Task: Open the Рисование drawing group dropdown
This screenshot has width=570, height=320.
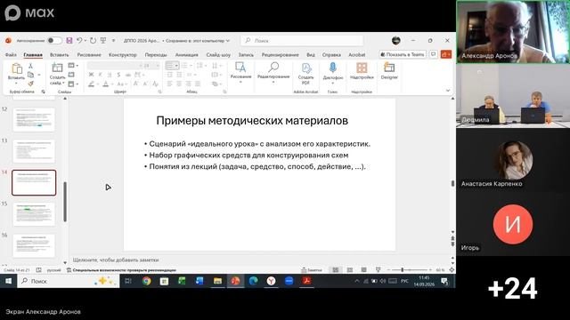Action: [x=240, y=72]
